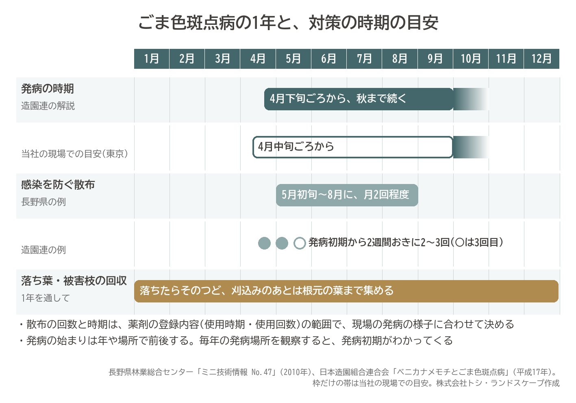This screenshot has width=576, height=403.
Task: Click the 11月 month header
Action: click(x=506, y=59)
